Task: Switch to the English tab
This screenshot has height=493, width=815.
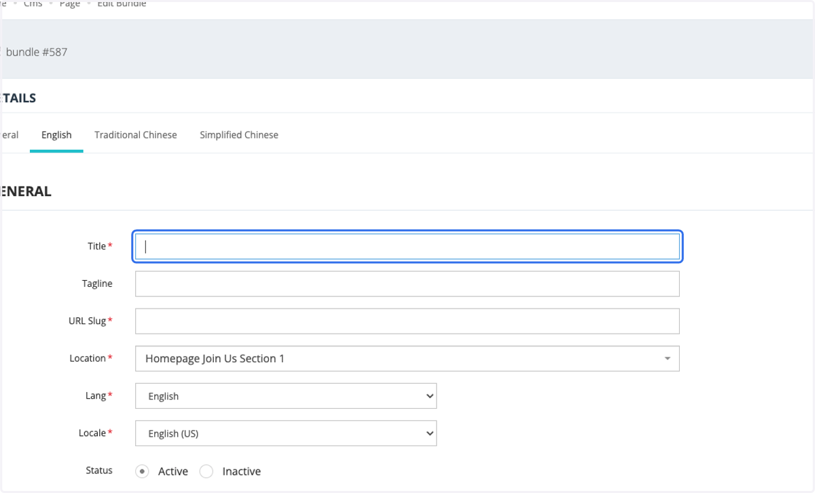Action: (56, 135)
